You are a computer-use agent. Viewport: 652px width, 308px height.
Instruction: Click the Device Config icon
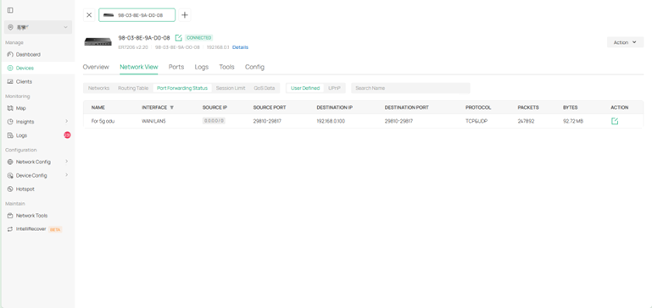click(x=10, y=176)
